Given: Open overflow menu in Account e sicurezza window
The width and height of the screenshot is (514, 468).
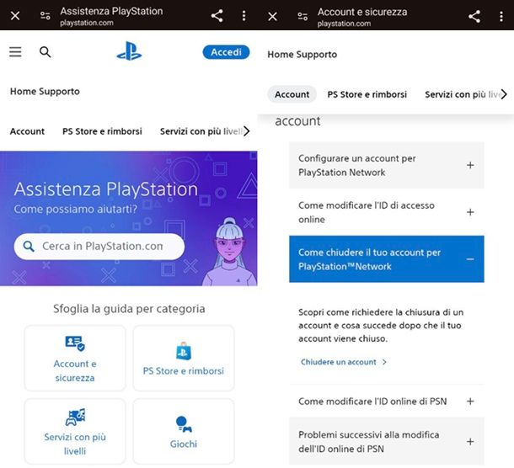Looking at the screenshot, I should click(x=501, y=16).
